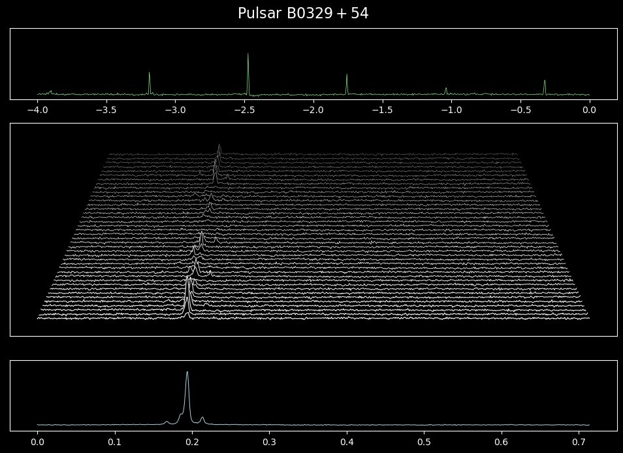Viewport: 623px width, 453px height.
Task: Click the -2.5 tick label on top axis
Action: click(244, 110)
